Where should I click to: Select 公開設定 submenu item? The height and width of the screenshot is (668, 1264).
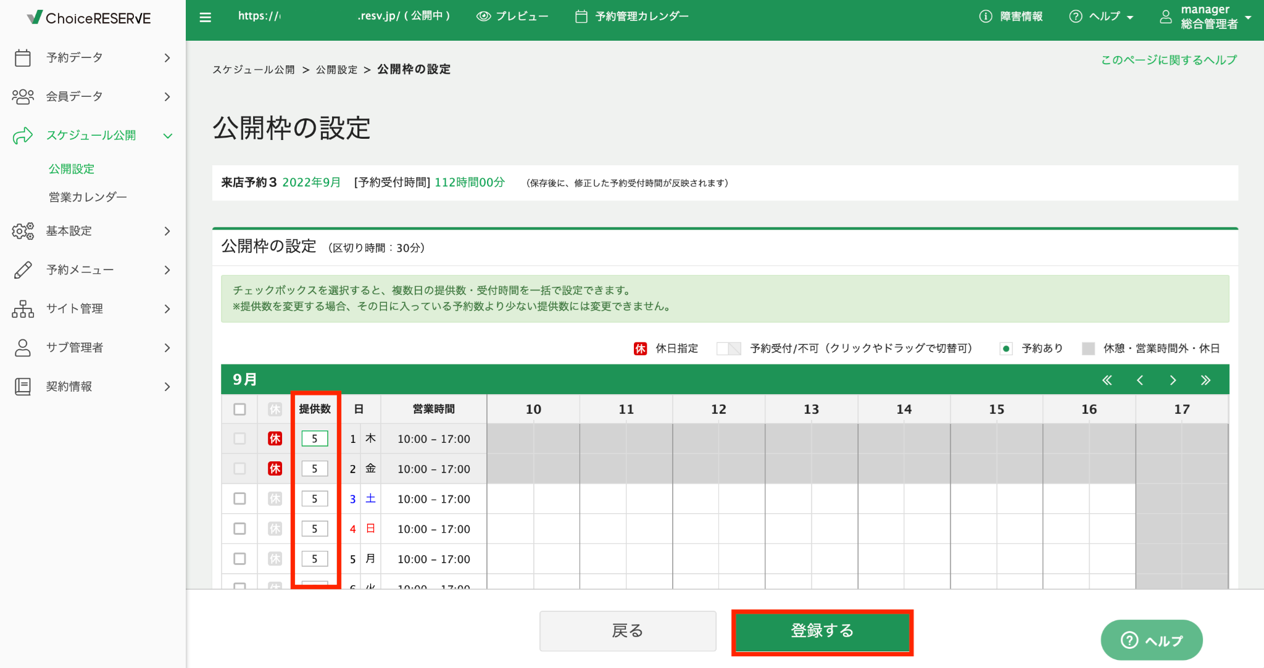(72, 169)
